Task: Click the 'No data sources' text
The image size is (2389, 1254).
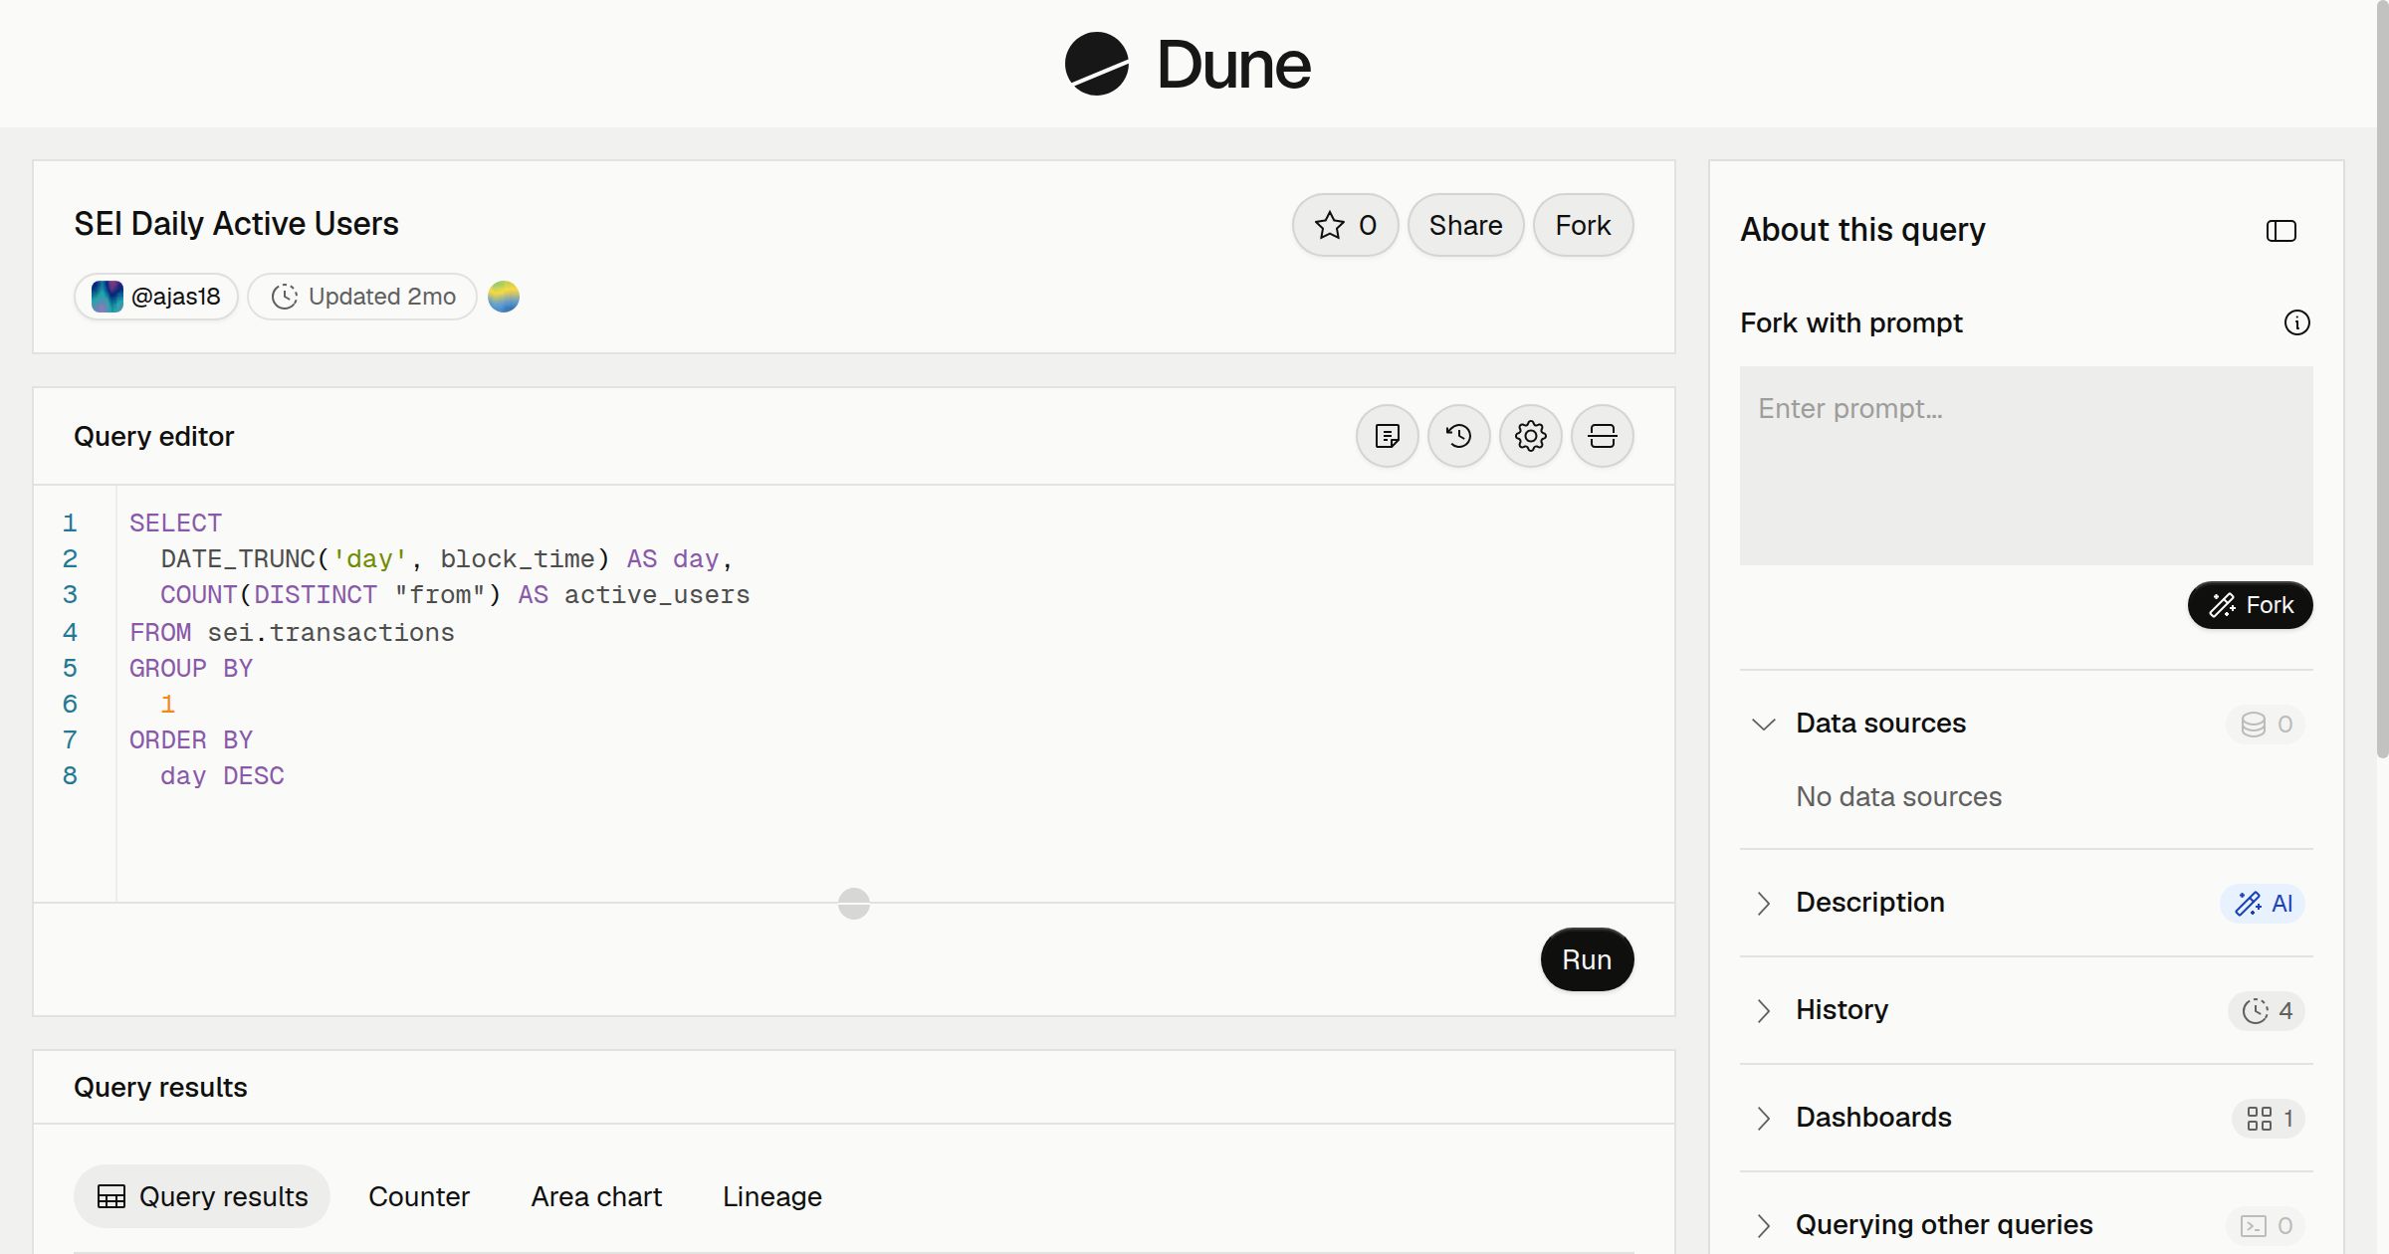Action: [x=1898, y=796]
